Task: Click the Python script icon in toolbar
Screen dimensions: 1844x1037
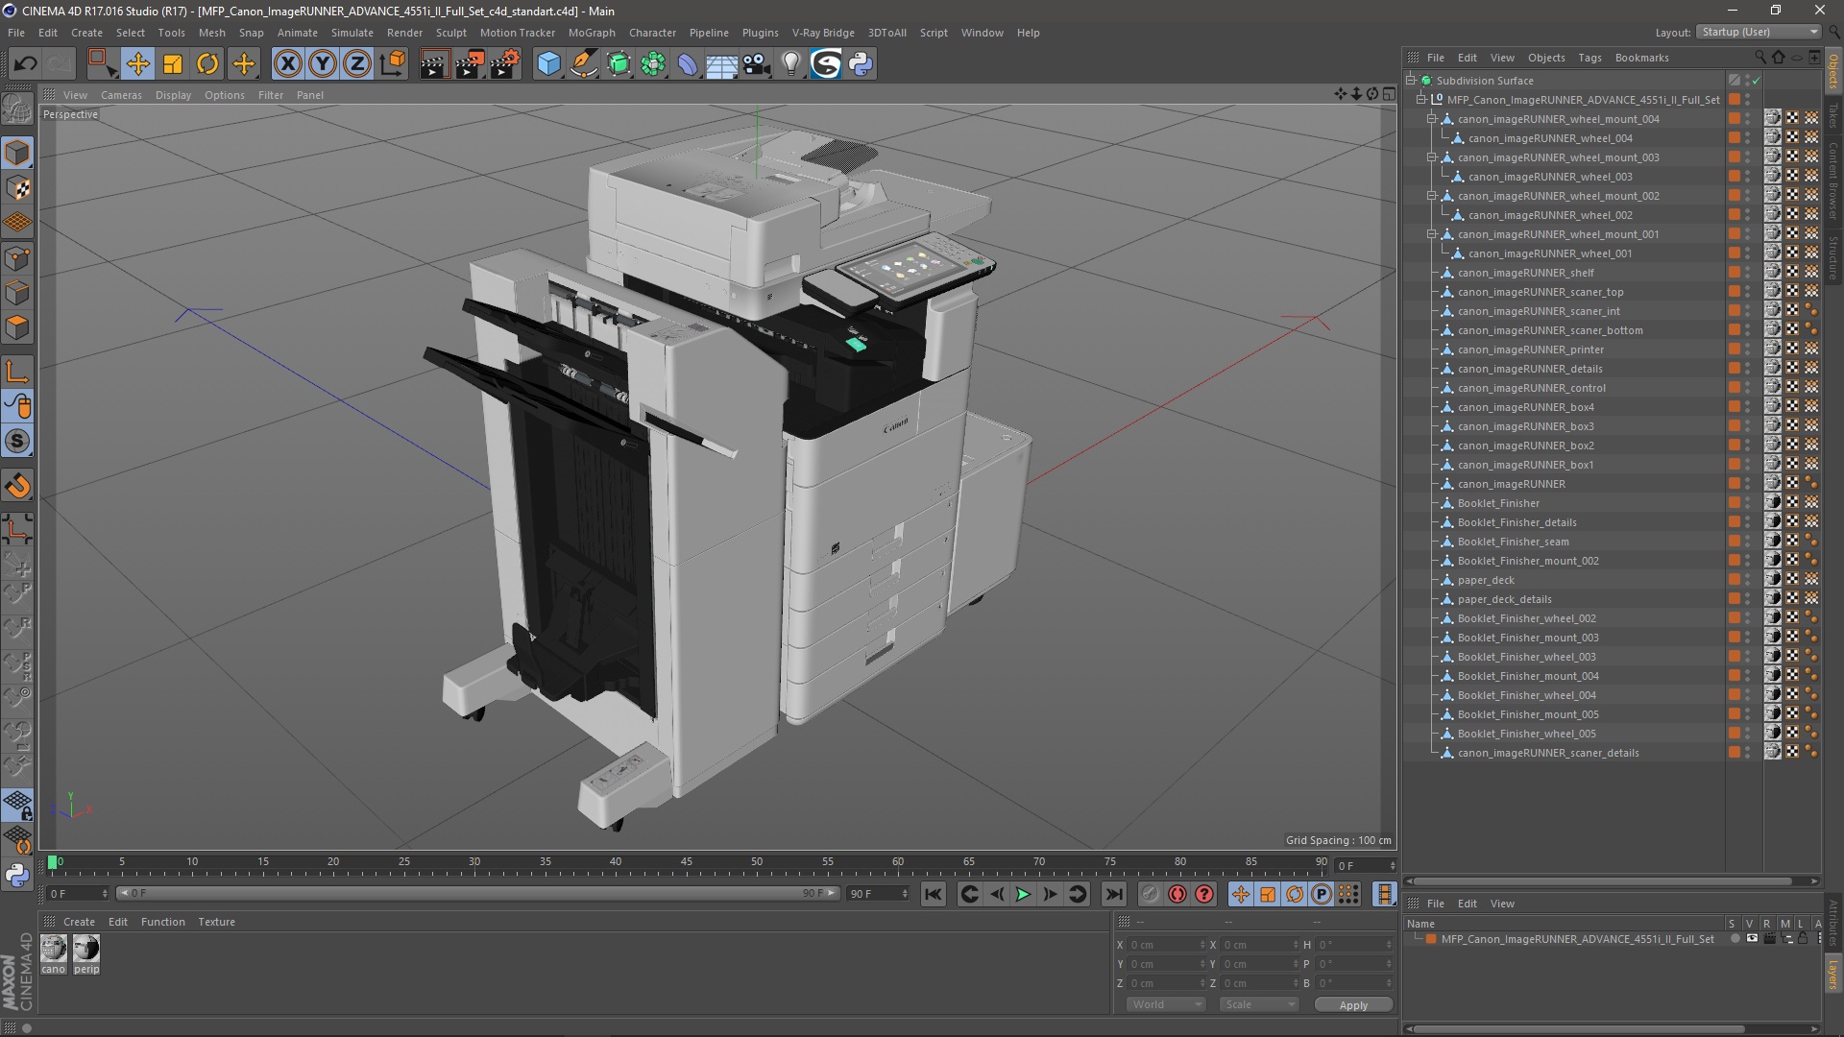Action: pos(861,64)
